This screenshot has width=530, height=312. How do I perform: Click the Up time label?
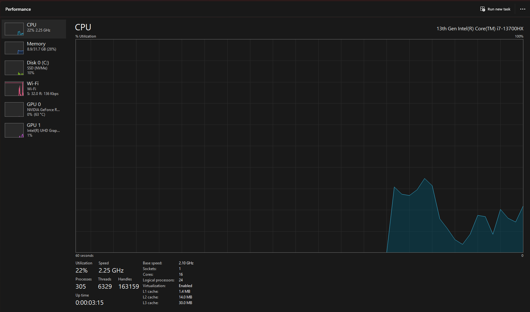[82, 295]
